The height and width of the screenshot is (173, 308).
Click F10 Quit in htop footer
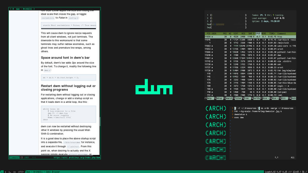[292, 98]
